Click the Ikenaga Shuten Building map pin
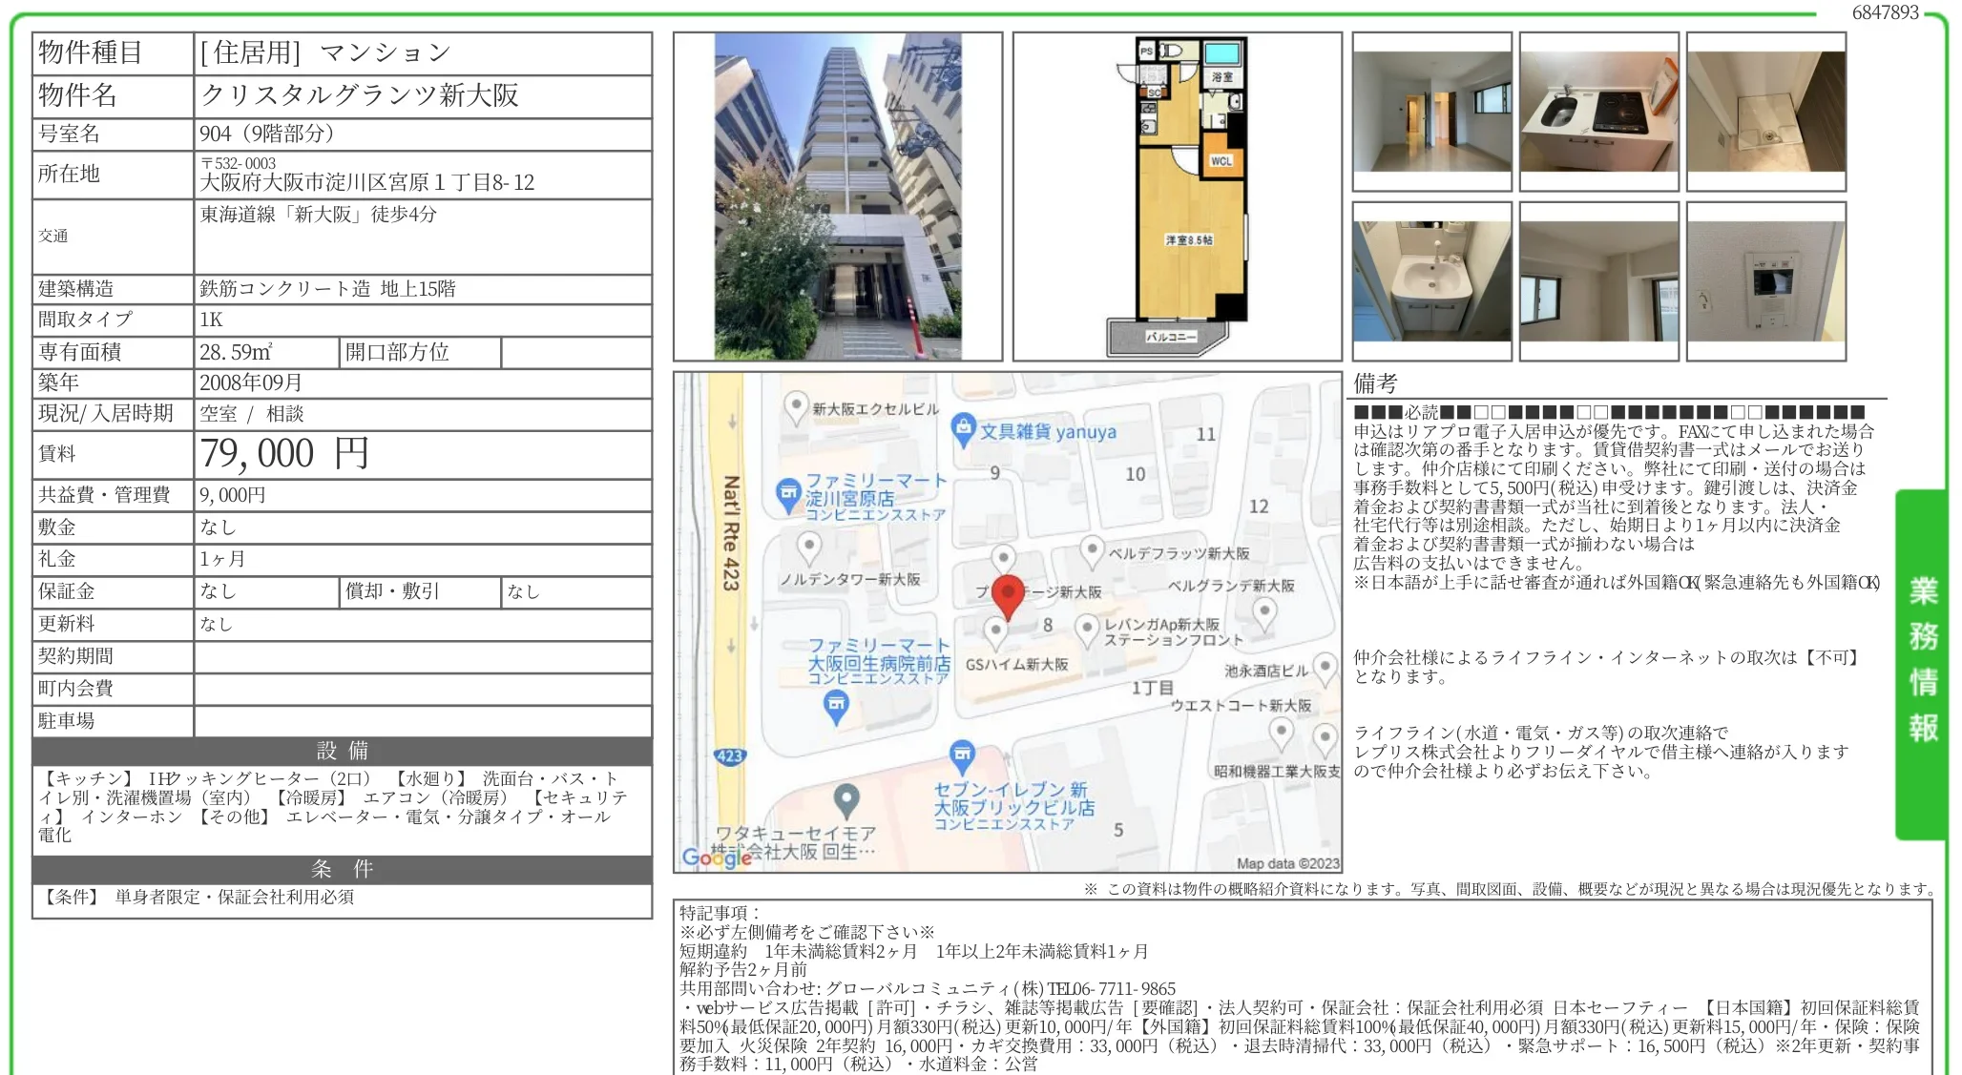The height and width of the screenshot is (1075, 1962). click(x=1325, y=666)
